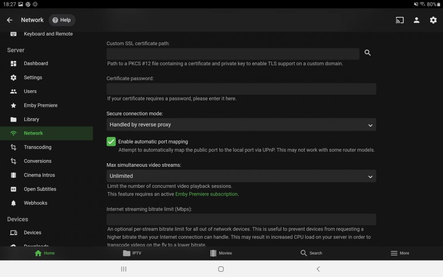Toggle Enable automatic port mapping checkbox

[111, 142]
